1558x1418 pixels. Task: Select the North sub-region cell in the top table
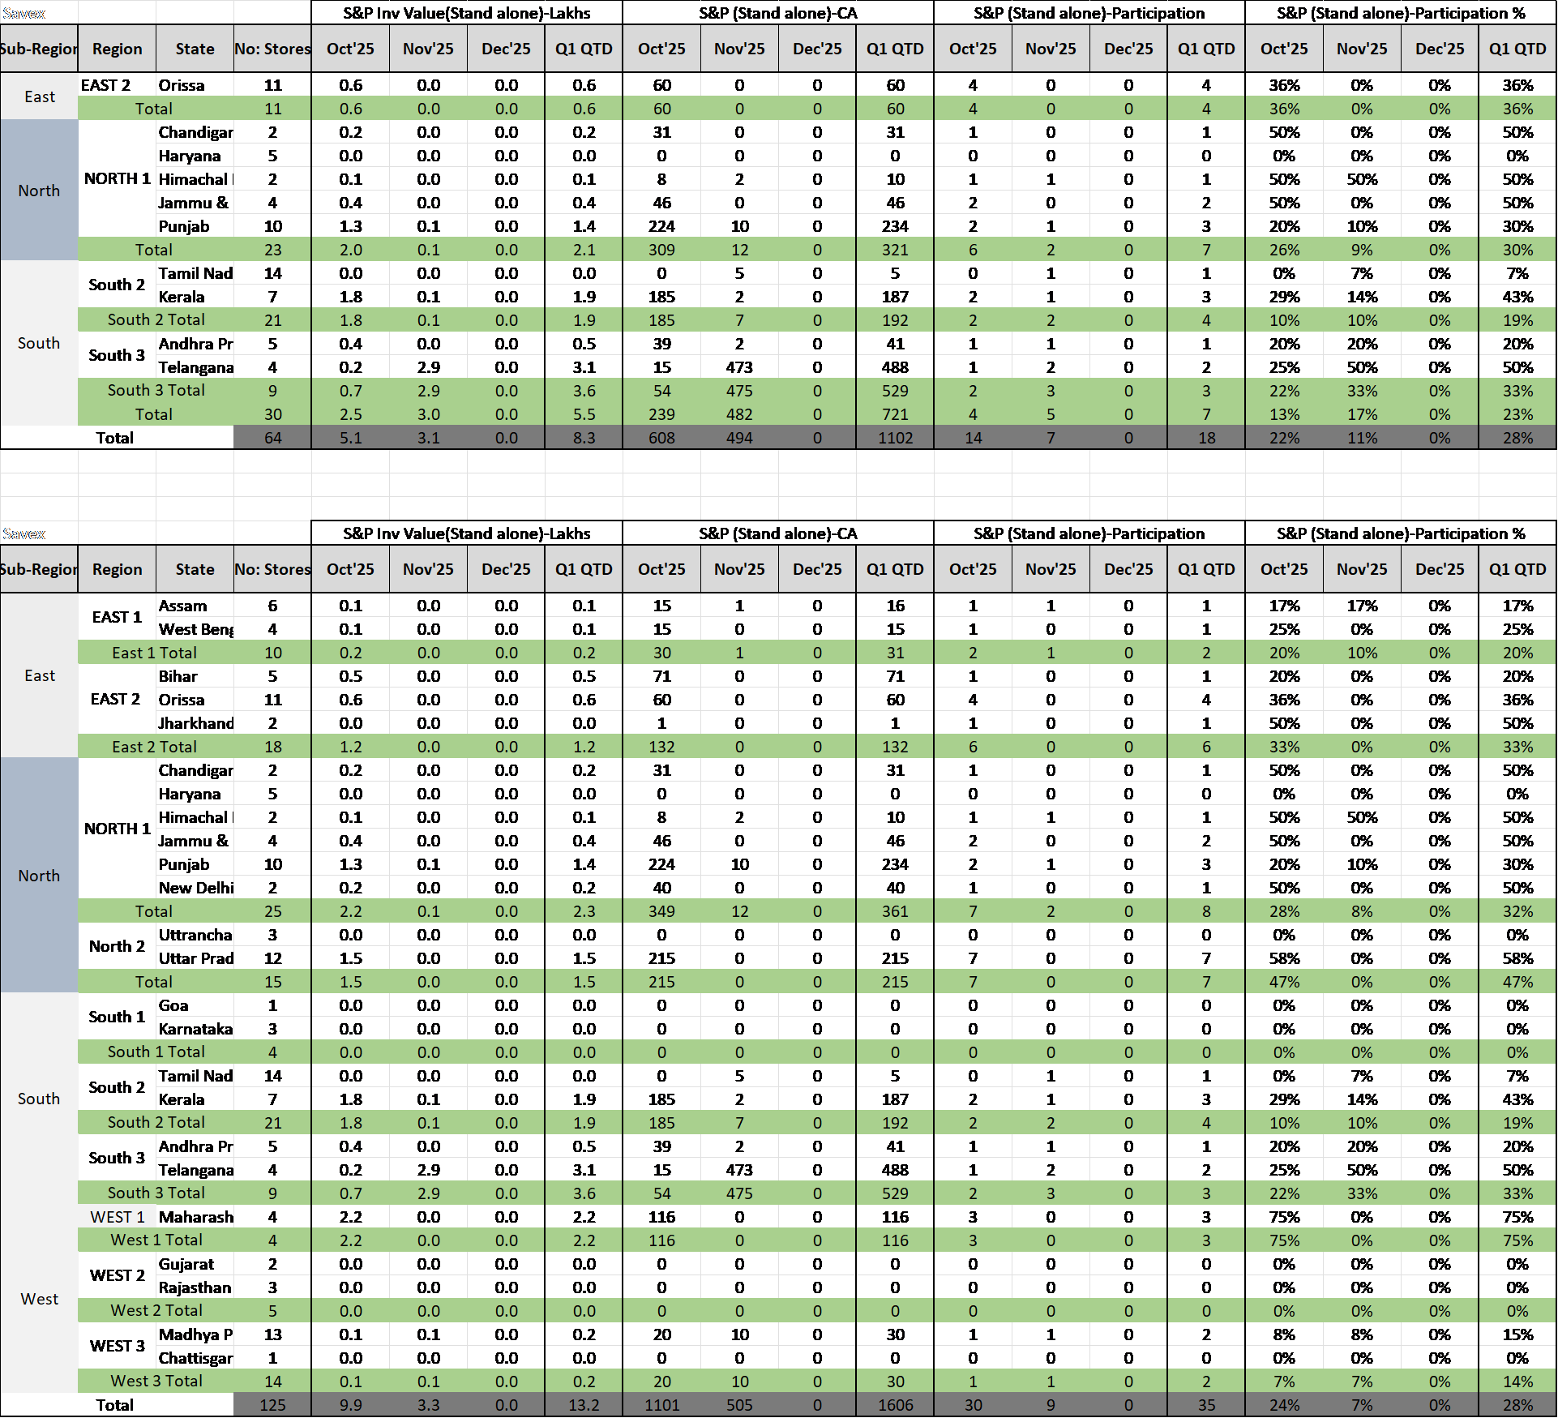click(39, 191)
